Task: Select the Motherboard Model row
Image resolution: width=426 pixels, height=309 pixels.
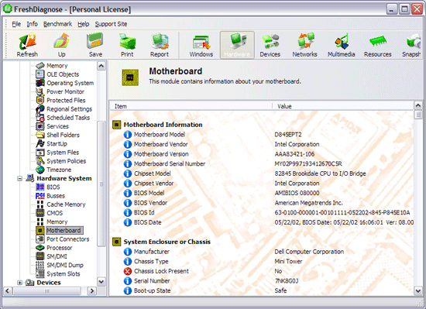Action: (x=262, y=135)
